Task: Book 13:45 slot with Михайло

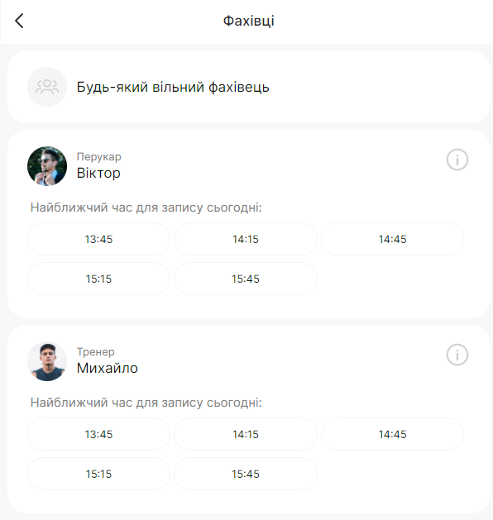Action: 98,434
